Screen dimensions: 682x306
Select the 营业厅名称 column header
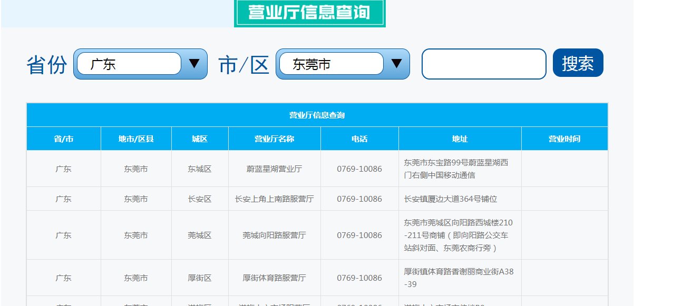click(x=274, y=138)
